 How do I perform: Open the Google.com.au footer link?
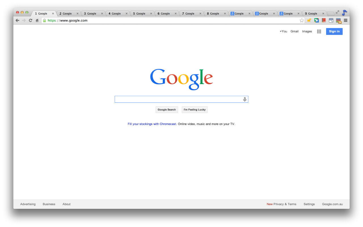tap(332, 204)
